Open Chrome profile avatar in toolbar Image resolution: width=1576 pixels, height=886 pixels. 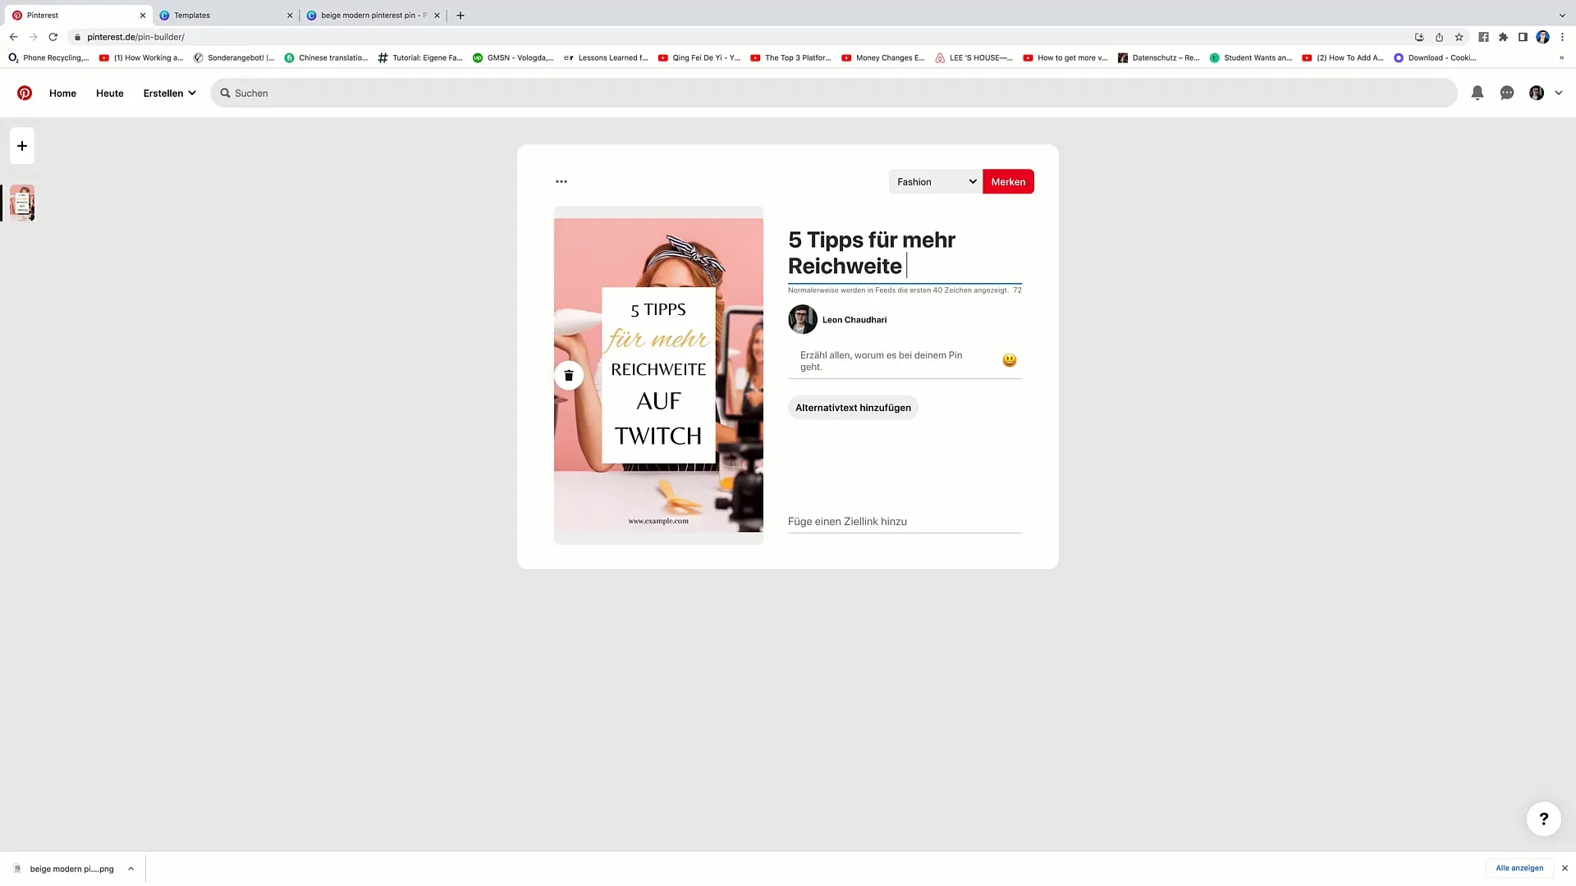(1542, 37)
